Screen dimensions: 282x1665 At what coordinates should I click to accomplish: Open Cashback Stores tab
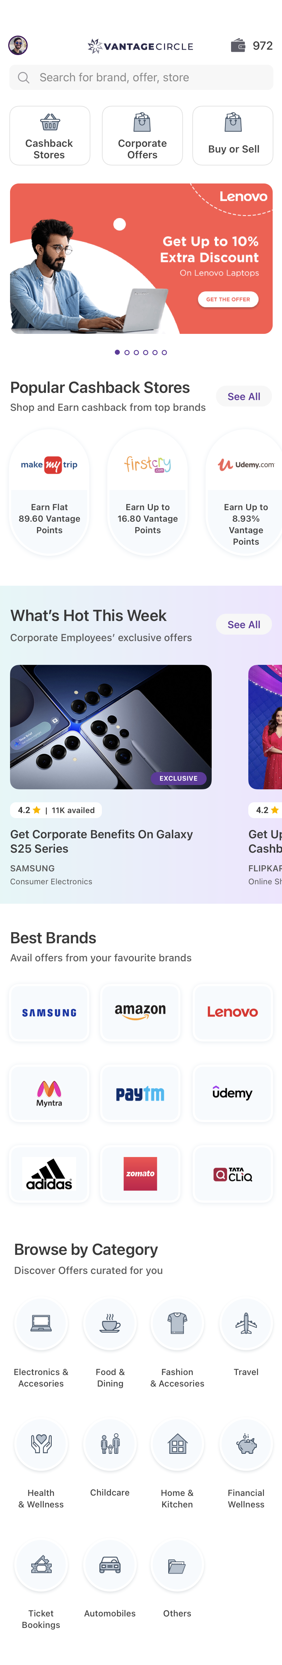[50, 136]
